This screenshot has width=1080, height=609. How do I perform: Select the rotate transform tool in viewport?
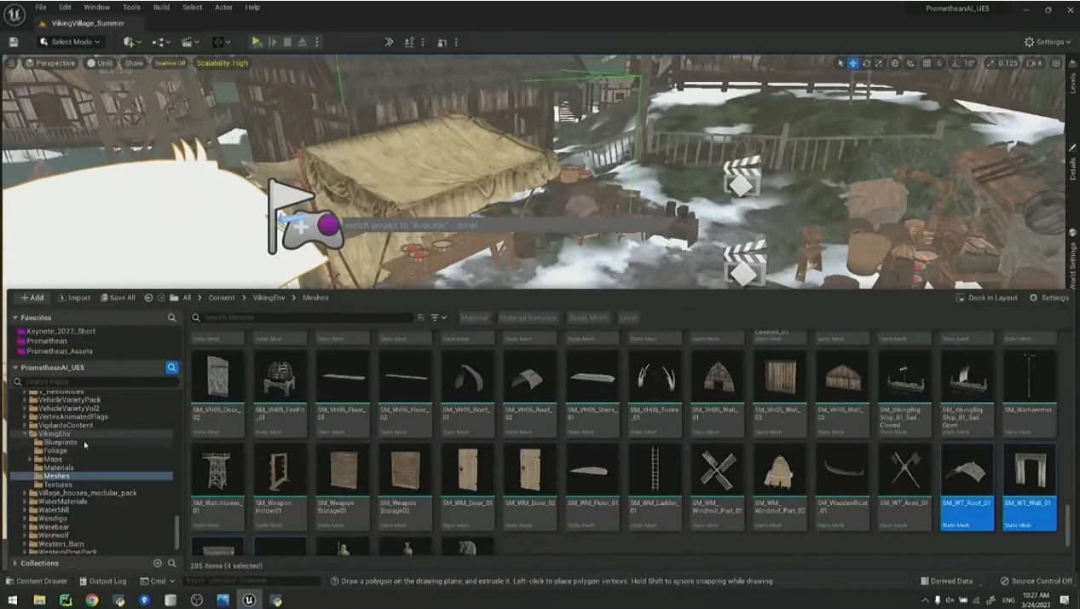tap(866, 63)
